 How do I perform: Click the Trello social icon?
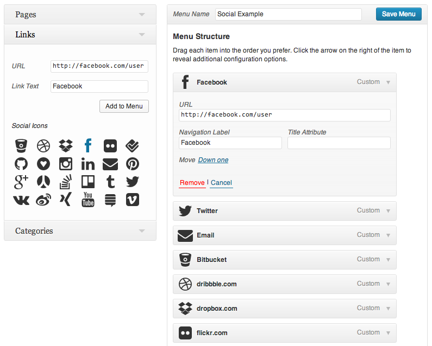(x=88, y=182)
